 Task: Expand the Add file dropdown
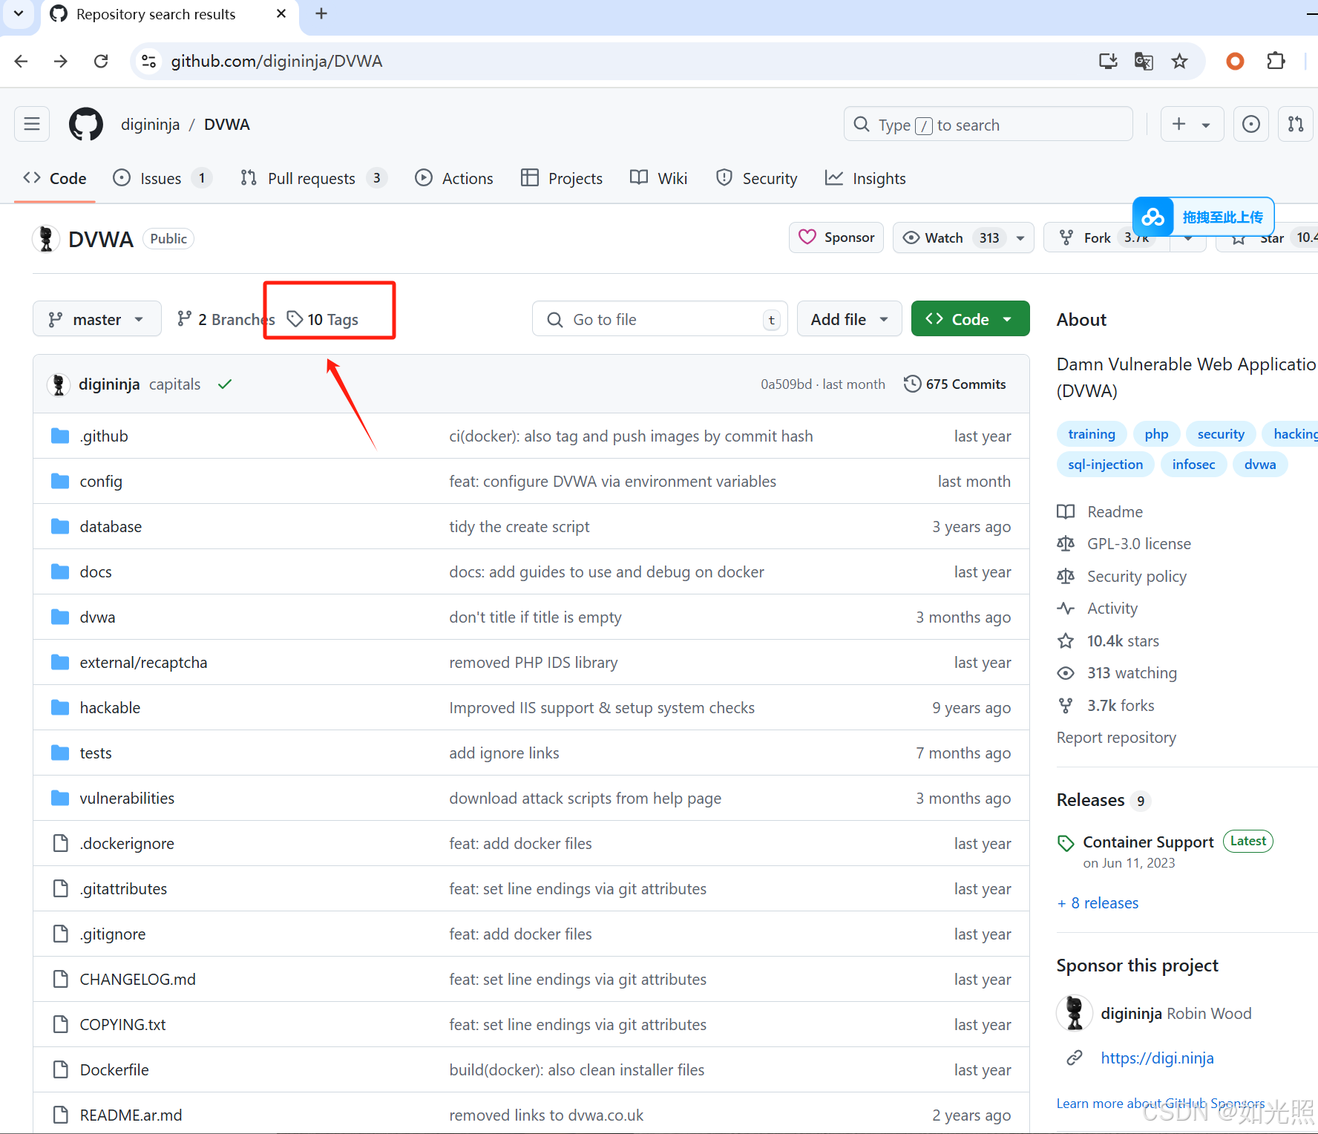[850, 319]
